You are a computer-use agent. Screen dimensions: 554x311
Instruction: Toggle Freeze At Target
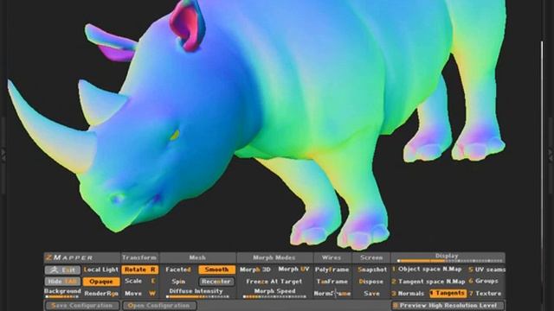coord(274,282)
